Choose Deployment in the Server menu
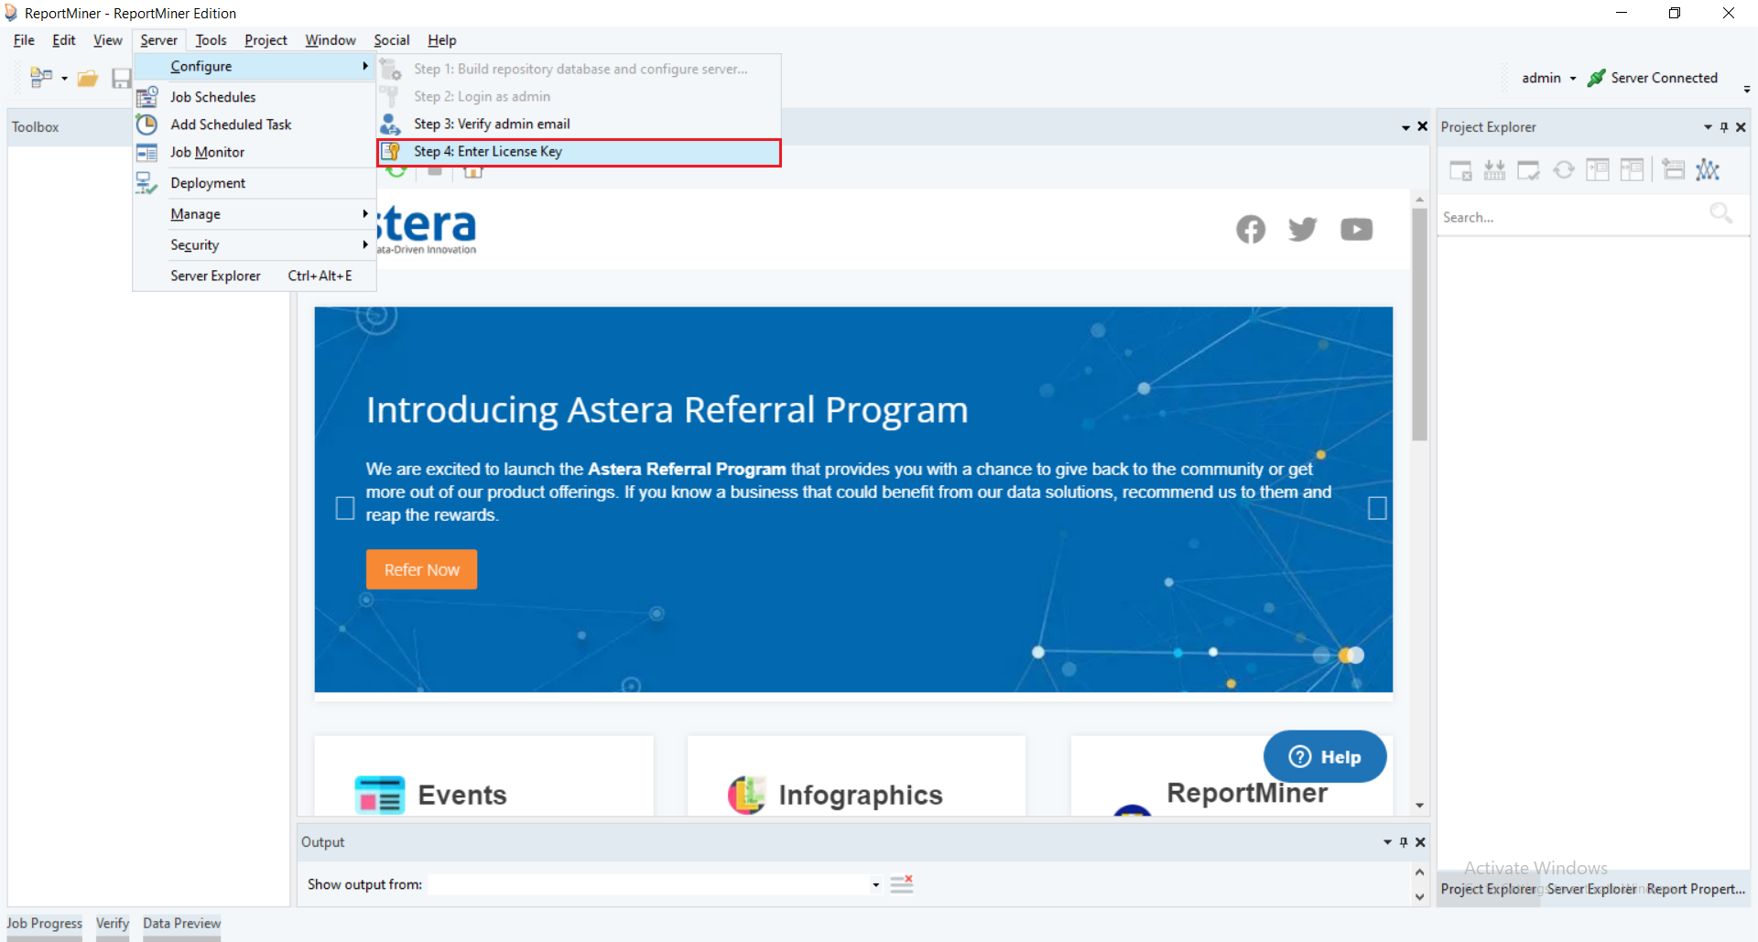This screenshot has height=942, width=1758. pos(255,183)
